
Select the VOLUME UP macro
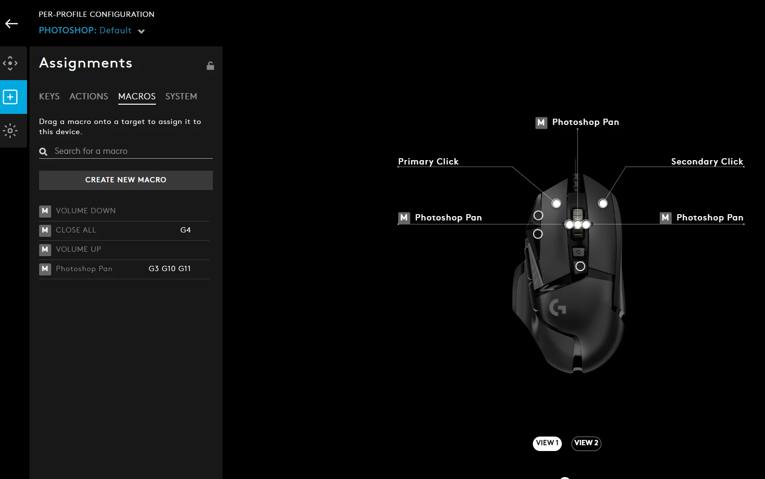coord(124,249)
